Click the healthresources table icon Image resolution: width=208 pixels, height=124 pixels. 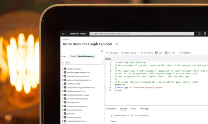tap(65, 84)
